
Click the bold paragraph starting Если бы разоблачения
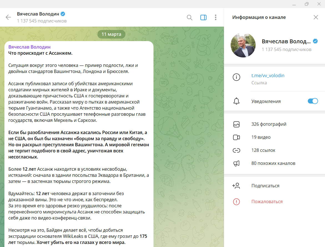[x=79, y=145]
